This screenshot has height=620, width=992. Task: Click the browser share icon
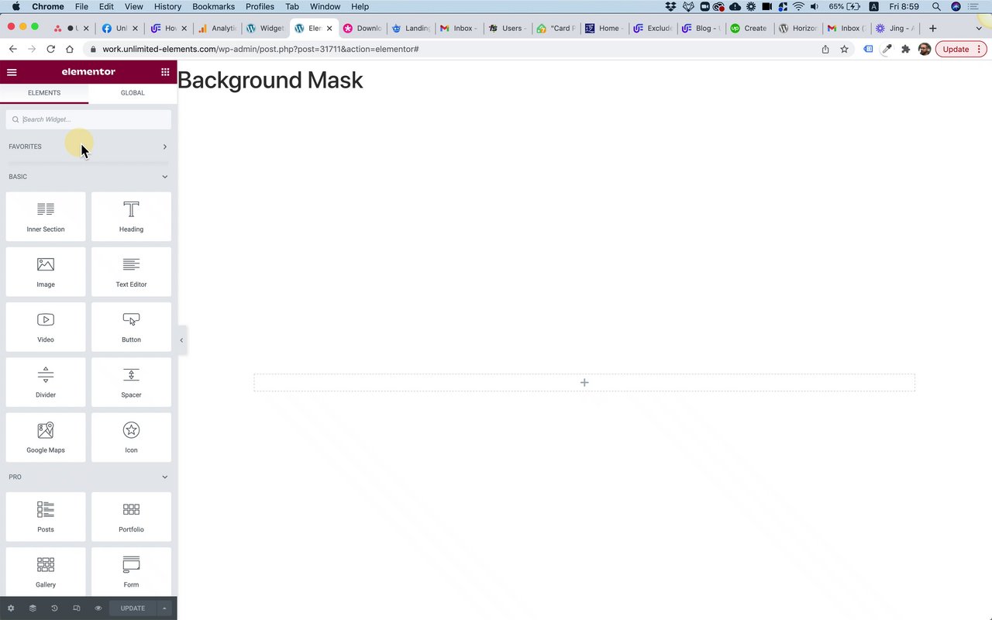(x=825, y=49)
